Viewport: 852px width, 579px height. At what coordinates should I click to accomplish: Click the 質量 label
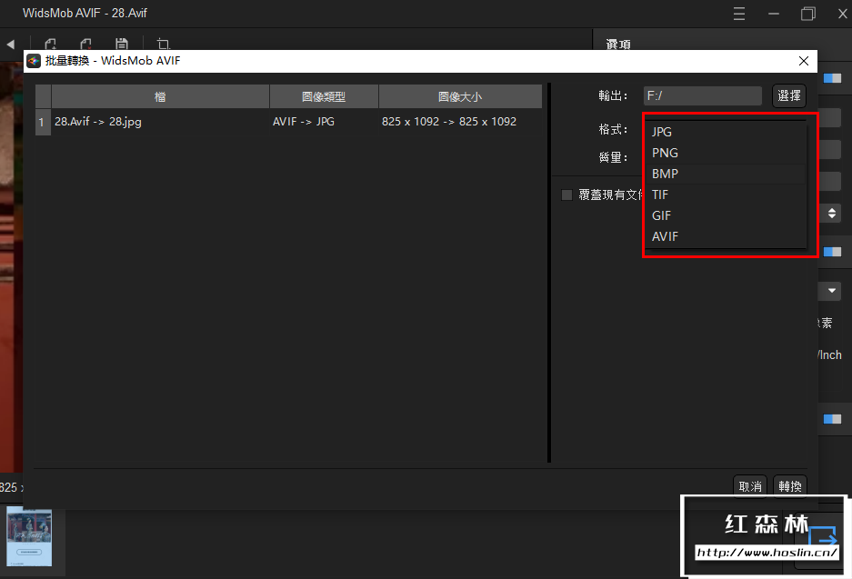point(613,157)
